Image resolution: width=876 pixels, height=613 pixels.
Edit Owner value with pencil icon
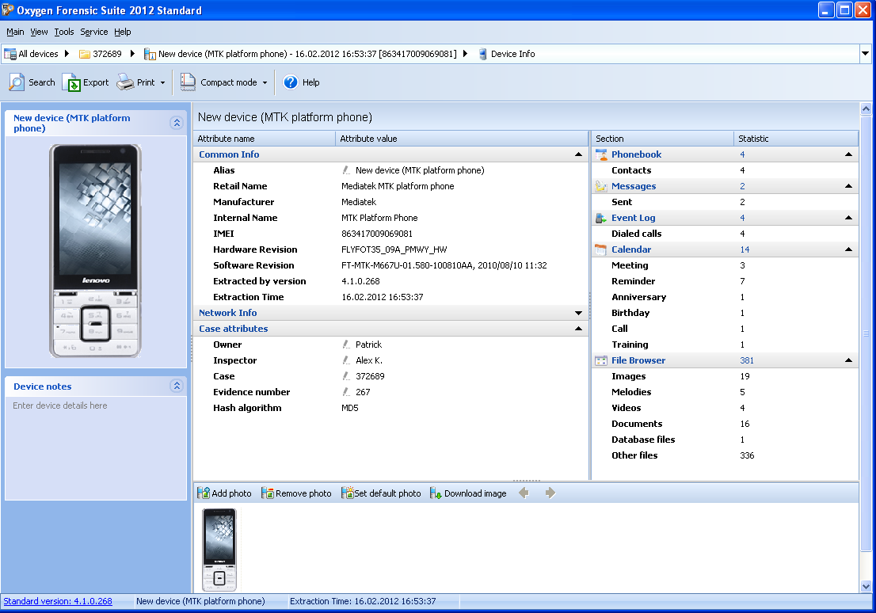coord(346,345)
